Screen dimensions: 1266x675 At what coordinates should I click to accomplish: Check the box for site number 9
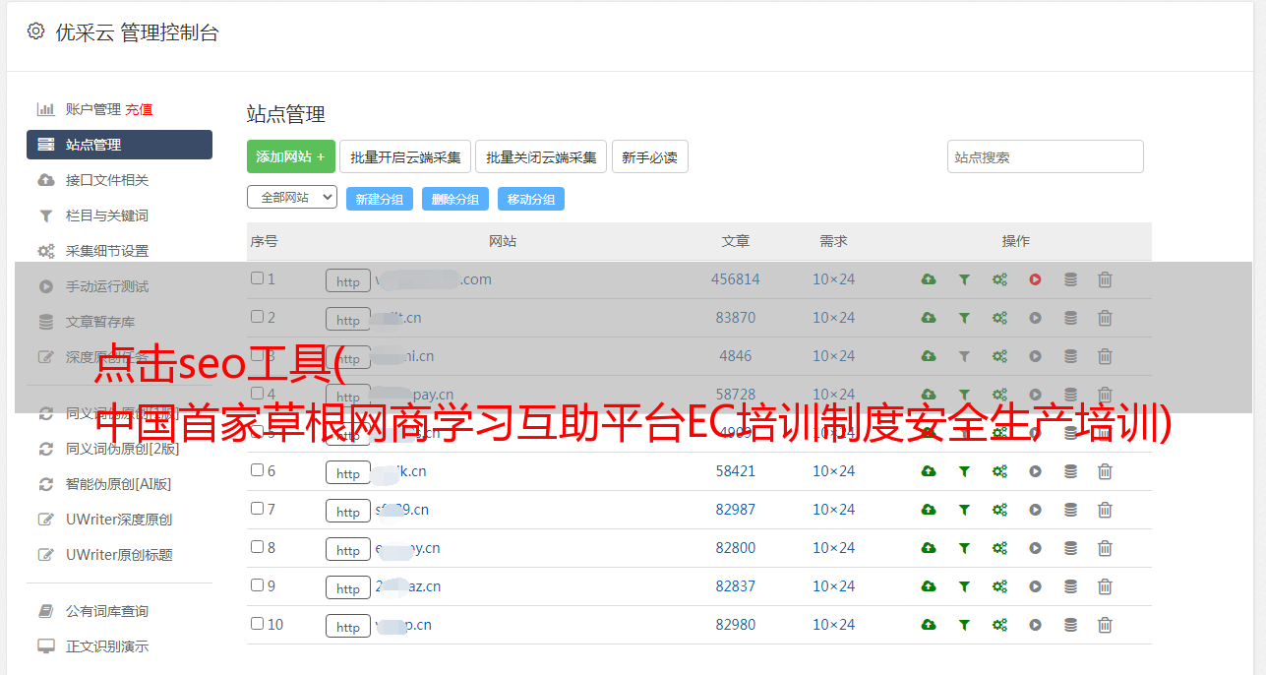[257, 585]
